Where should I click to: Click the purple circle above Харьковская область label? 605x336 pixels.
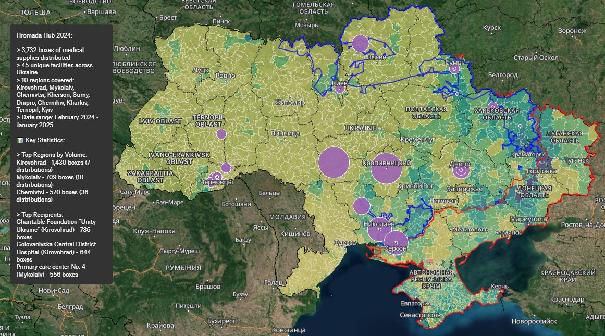coord(493,106)
